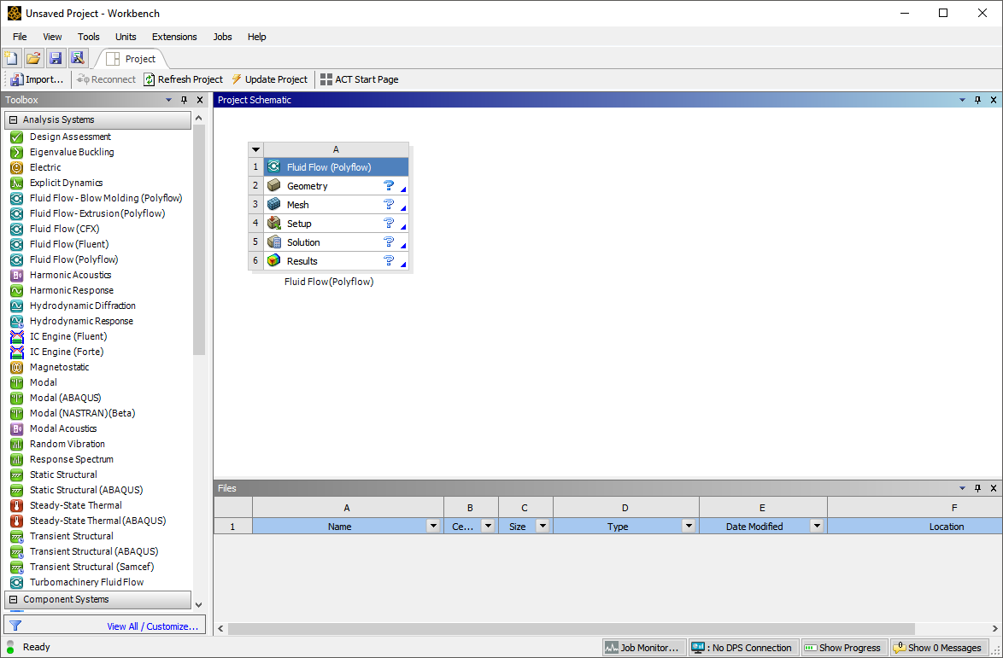Open the Toolbox panel options dropdown
1003x658 pixels.
coord(169,100)
